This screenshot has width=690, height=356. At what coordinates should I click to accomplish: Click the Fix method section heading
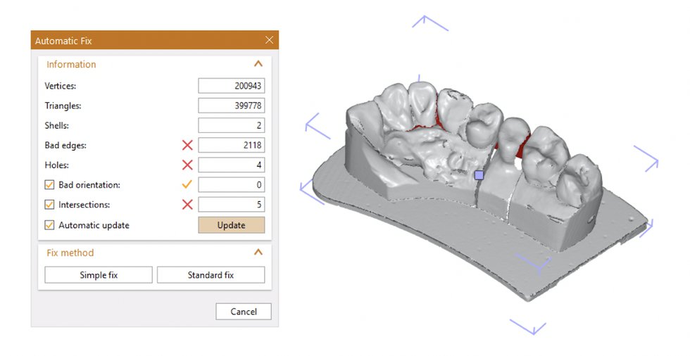pyautogui.click(x=70, y=253)
